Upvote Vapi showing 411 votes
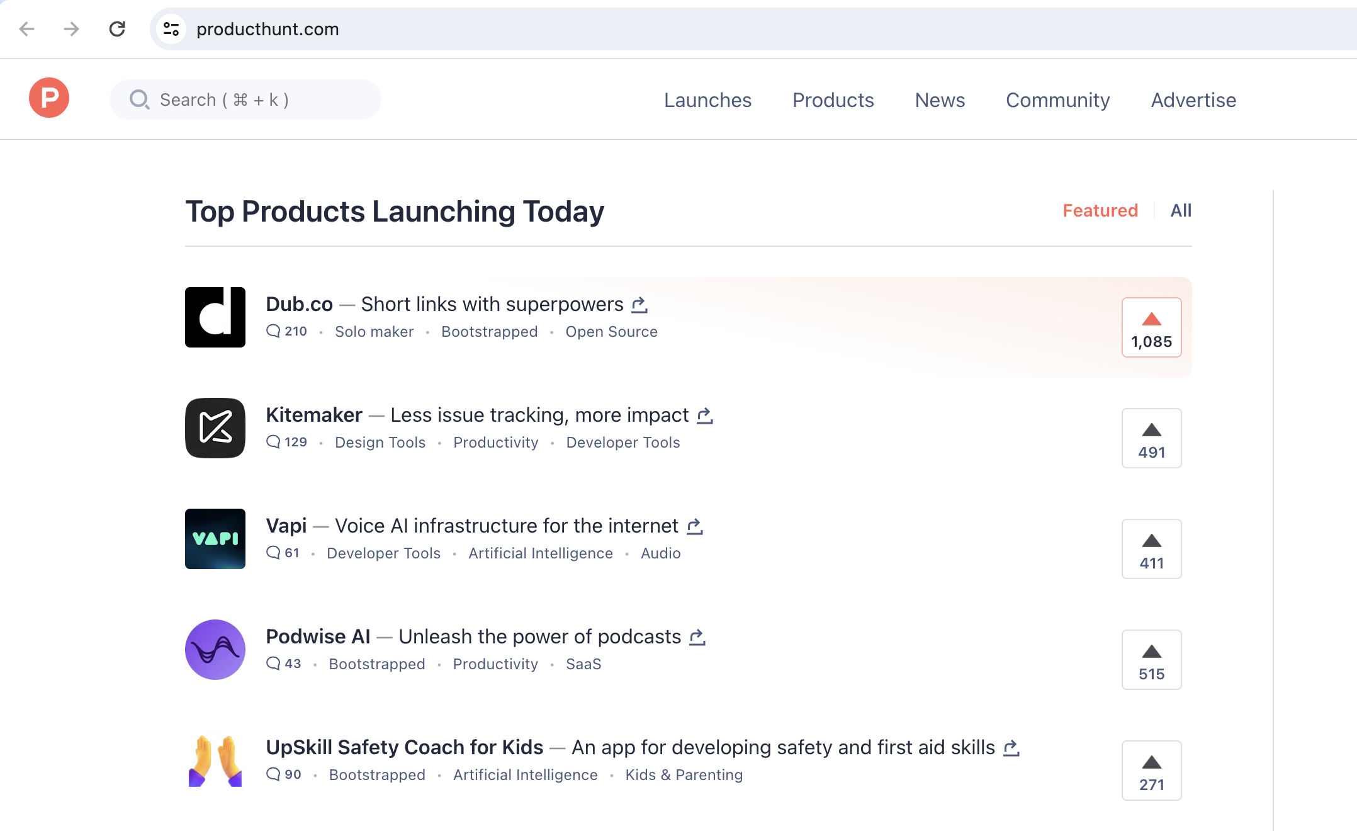 [1152, 549]
